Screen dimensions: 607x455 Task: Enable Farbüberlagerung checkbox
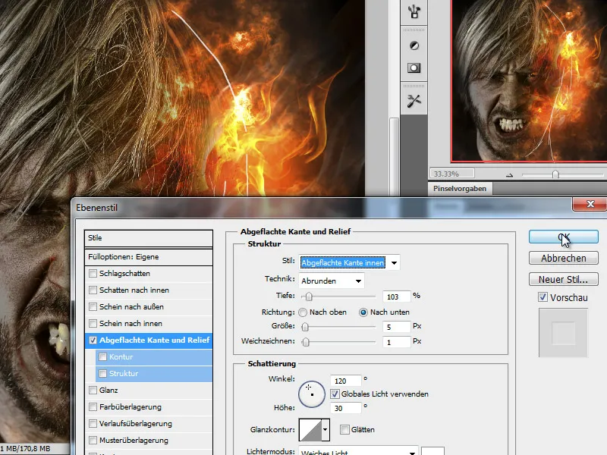click(93, 406)
